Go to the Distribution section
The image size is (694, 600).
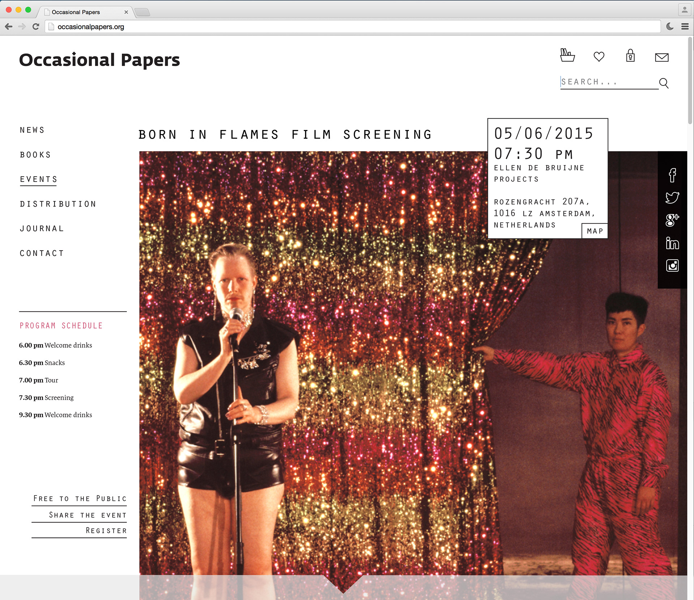pyautogui.click(x=58, y=204)
